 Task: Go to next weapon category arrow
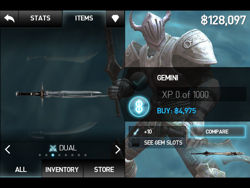(x=118, y=149)
